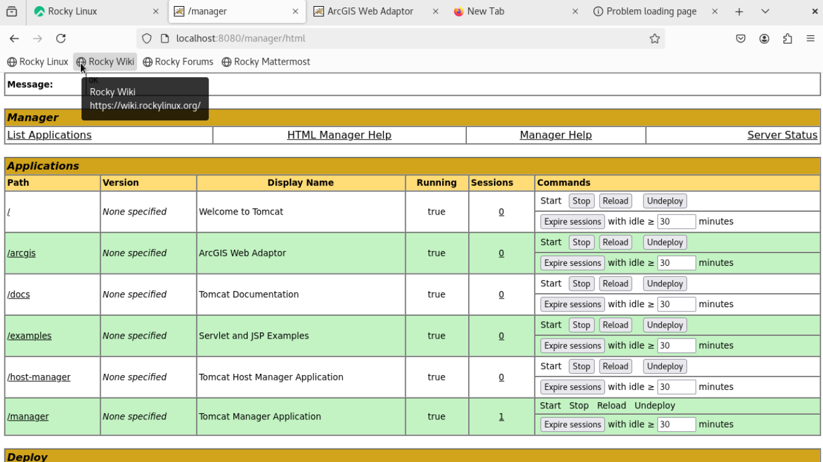This screenshot has width=823, height=462.
Task: Undeploy the Welcome to Tomcat application
Action: [665, 201]
